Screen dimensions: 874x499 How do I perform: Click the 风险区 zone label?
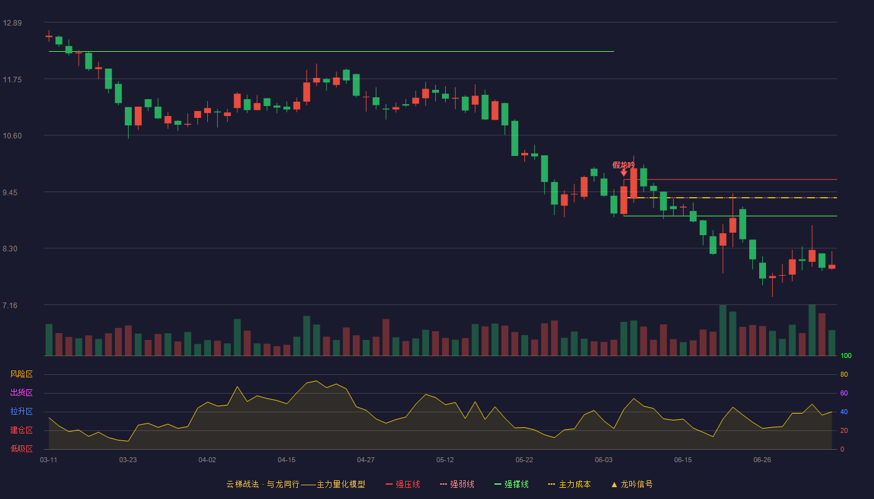tap(21, 374)
